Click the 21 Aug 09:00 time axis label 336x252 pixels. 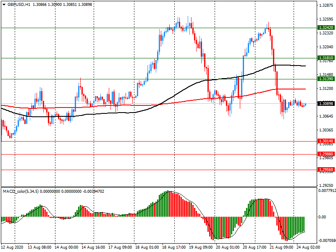281,247
